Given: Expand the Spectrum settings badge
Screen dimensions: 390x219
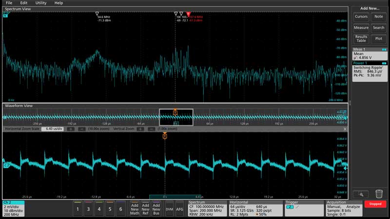Looking at the screenshot, I should [x=207, y=208].
